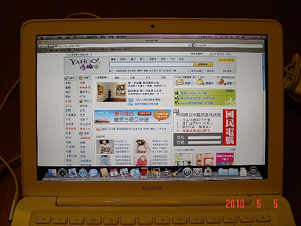Open the Safari menu
Screen dimensions: 301x226
(x=50, y=38)
